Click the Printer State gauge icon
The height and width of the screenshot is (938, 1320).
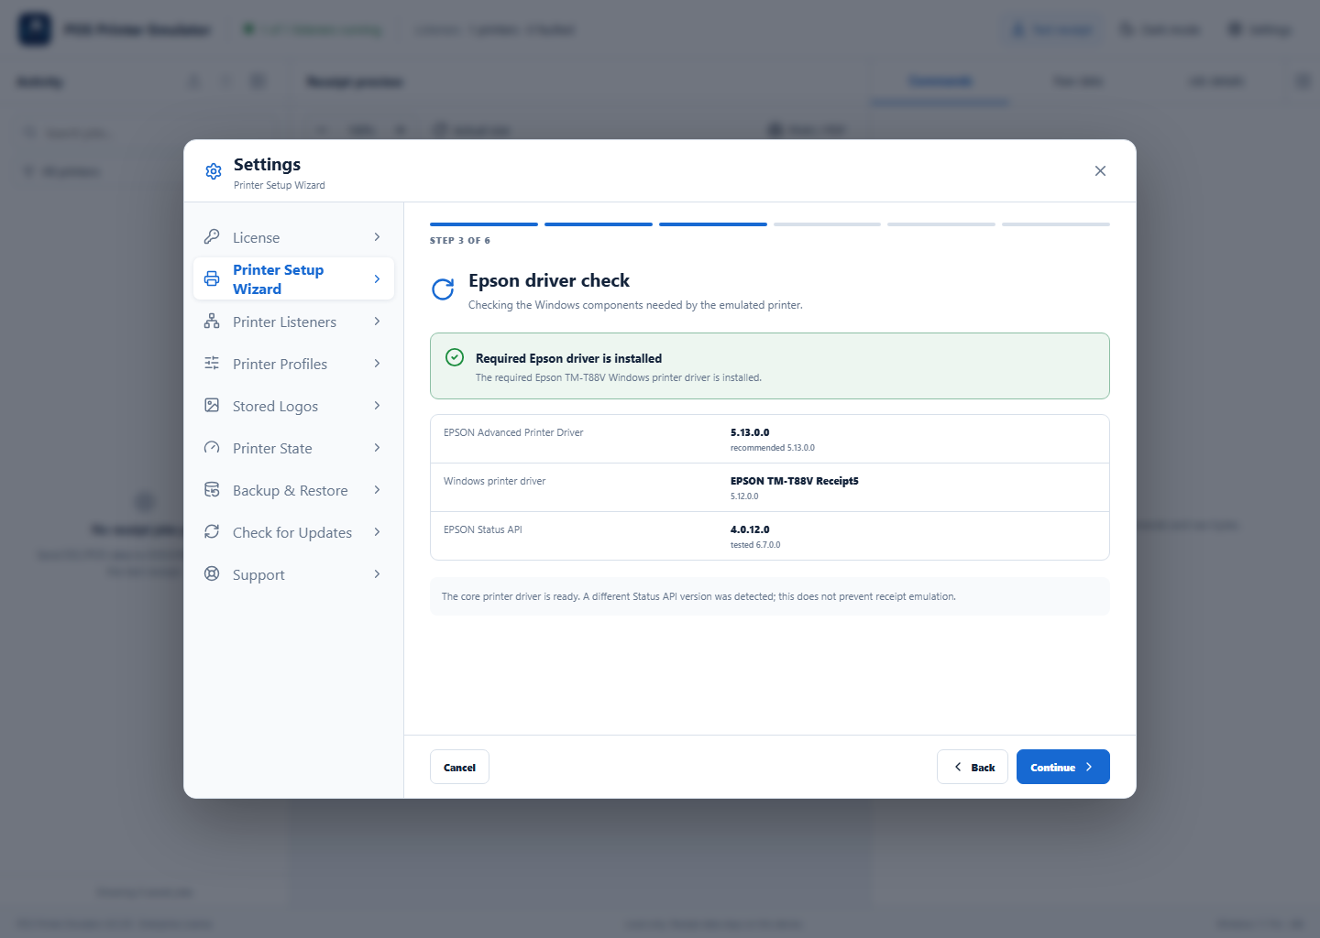[x=212, y=447]
